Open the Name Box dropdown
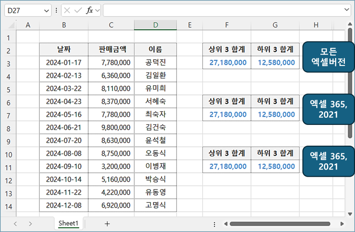The image size is (355, 232). [x=47, y=10]
